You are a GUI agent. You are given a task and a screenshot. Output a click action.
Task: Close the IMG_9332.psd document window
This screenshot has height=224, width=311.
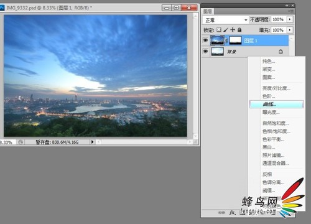(189, 8)
